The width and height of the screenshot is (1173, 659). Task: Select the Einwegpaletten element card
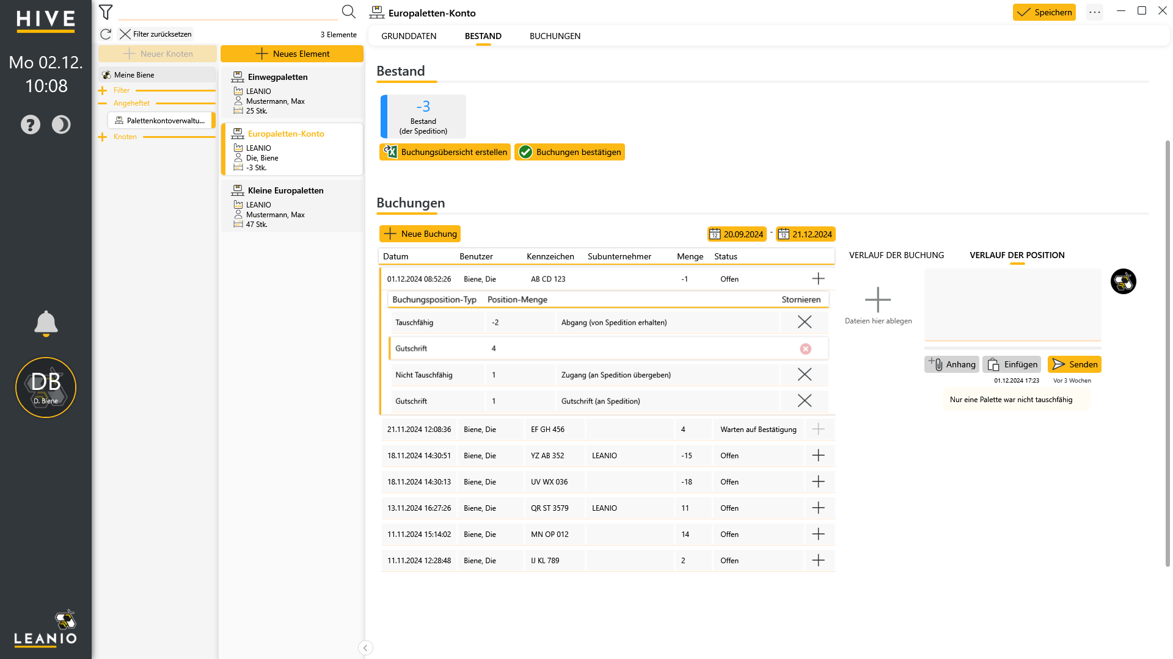click(x=292, y=93)
